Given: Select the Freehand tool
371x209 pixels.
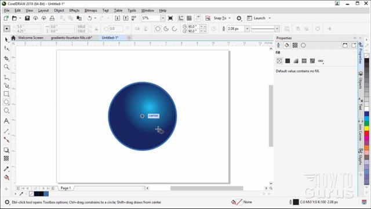Looking at the screenshot, I should pyautogui.click(x=6, y=77).
